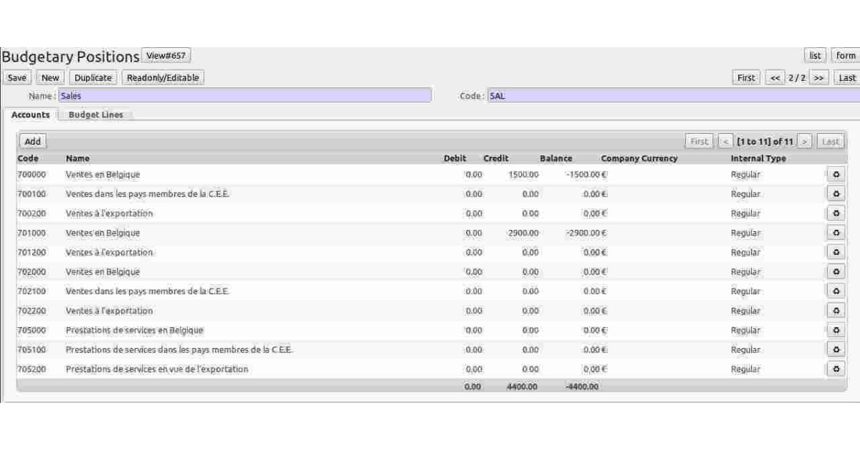The image size is (860, 451).
Task: Click the recycle icon for row 702200
Action: [835, 311]
